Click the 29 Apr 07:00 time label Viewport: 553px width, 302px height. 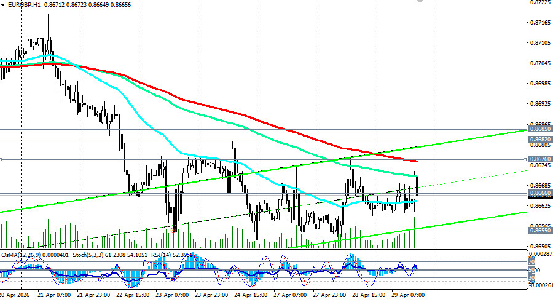[x=408, y=295]
